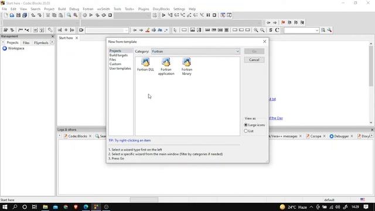Open the Fortran menu
The width and height of the screenshot is (375, 211).
click(x=88, y=9)
